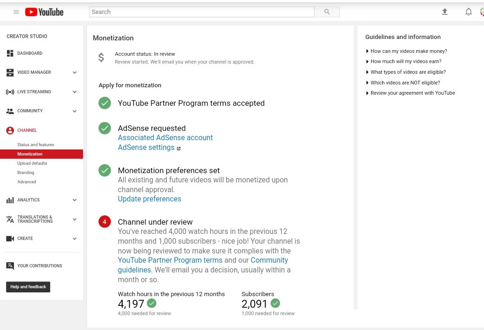Expand 'What types of videos are eligible?'

point(406,72)
